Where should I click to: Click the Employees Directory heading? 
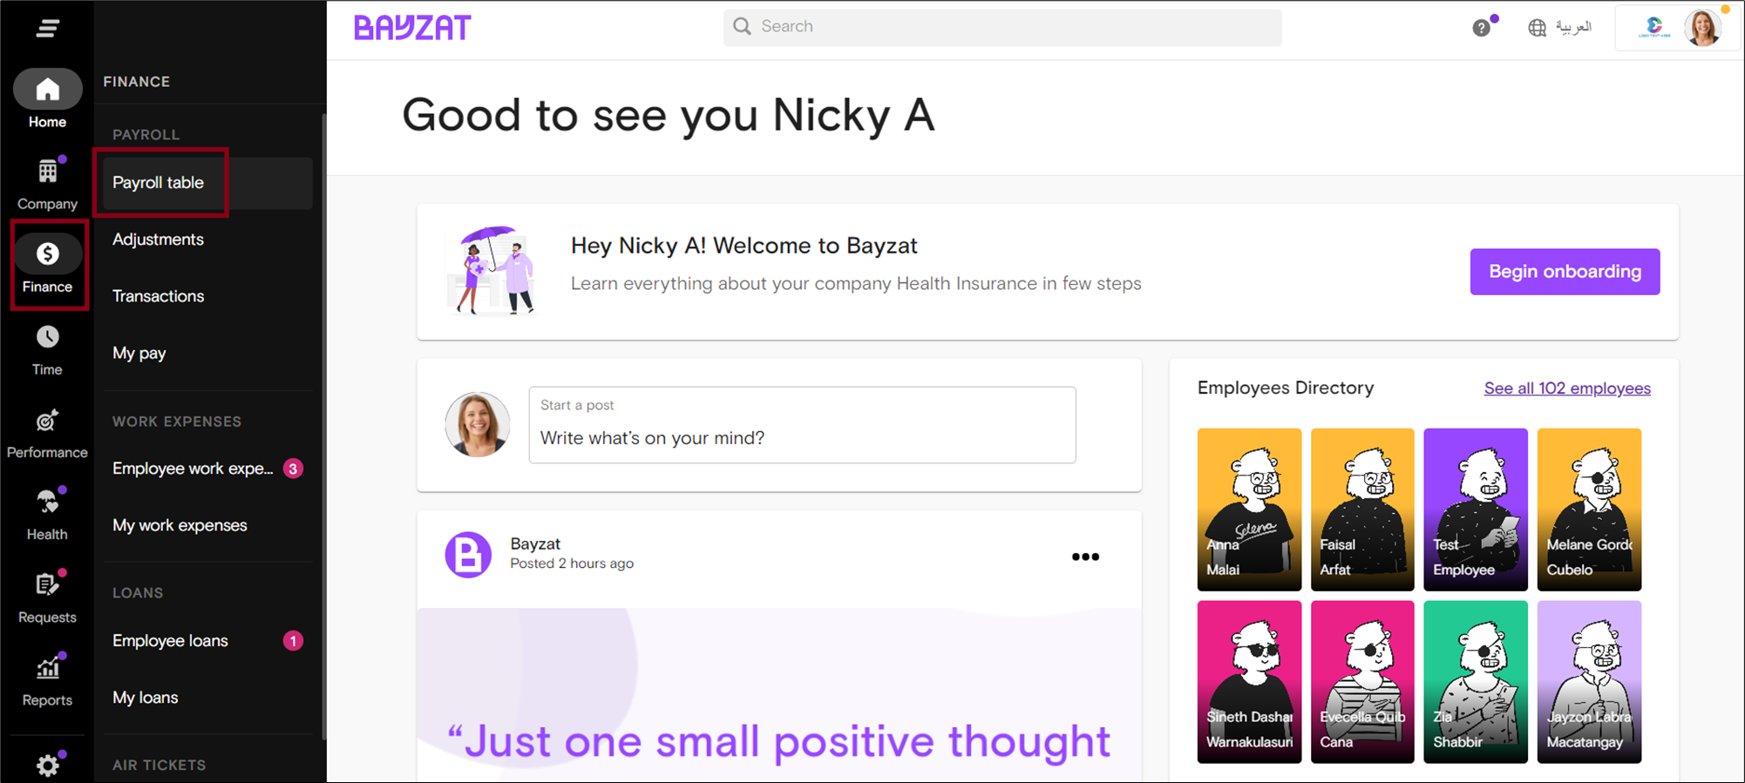click(1286, 388)
